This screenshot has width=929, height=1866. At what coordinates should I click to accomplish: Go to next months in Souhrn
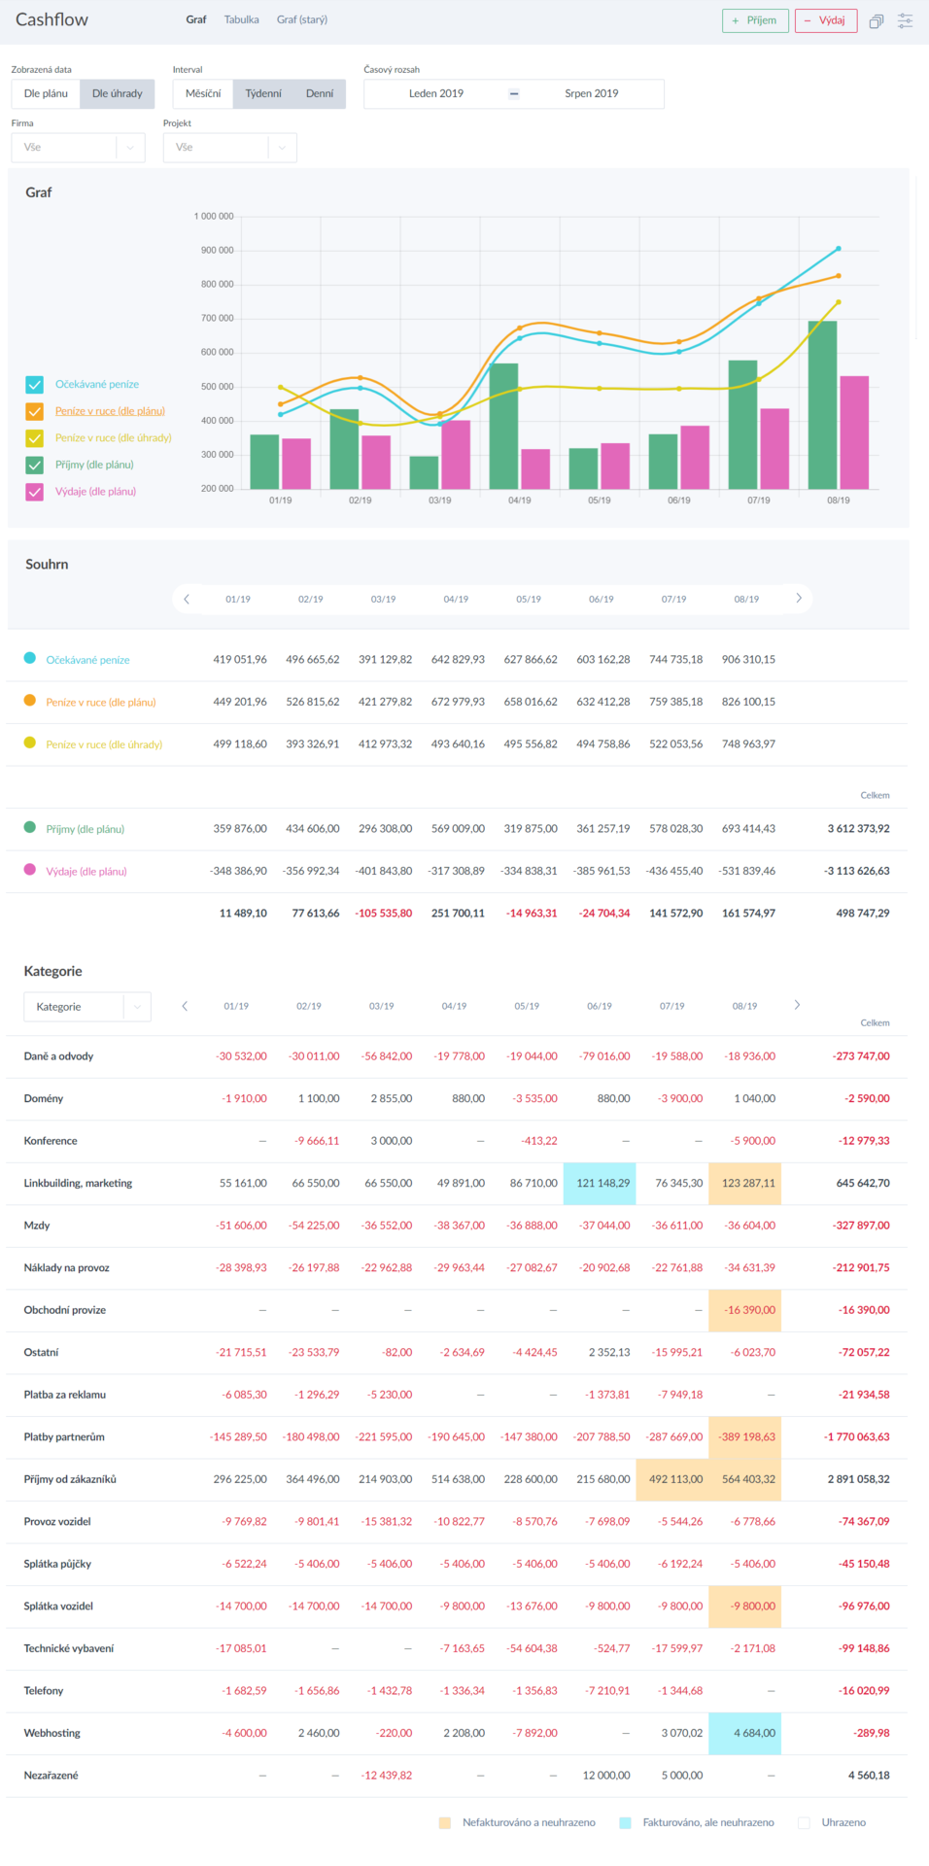(x=799, y=599)
